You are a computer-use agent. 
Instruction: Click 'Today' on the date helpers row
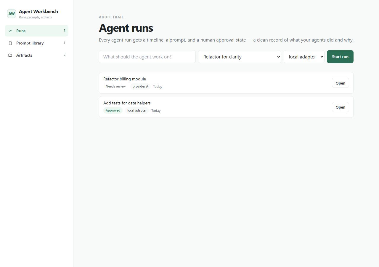point(156,111)
